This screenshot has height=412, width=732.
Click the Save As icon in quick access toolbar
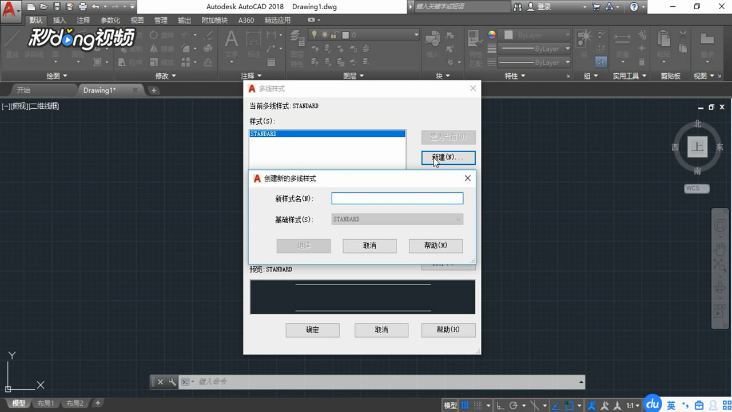point(69,7)
